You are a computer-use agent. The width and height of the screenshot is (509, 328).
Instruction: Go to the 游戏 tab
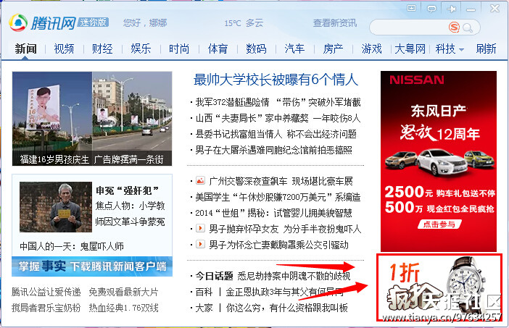(x=372, y=49)
